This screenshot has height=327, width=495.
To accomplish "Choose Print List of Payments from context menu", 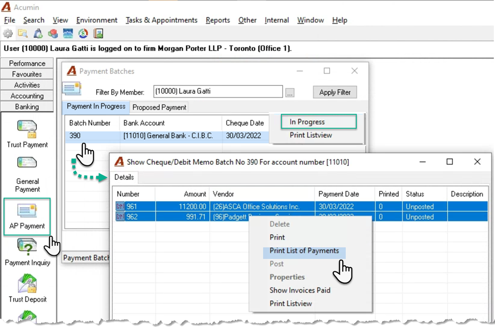I will 304,251.
